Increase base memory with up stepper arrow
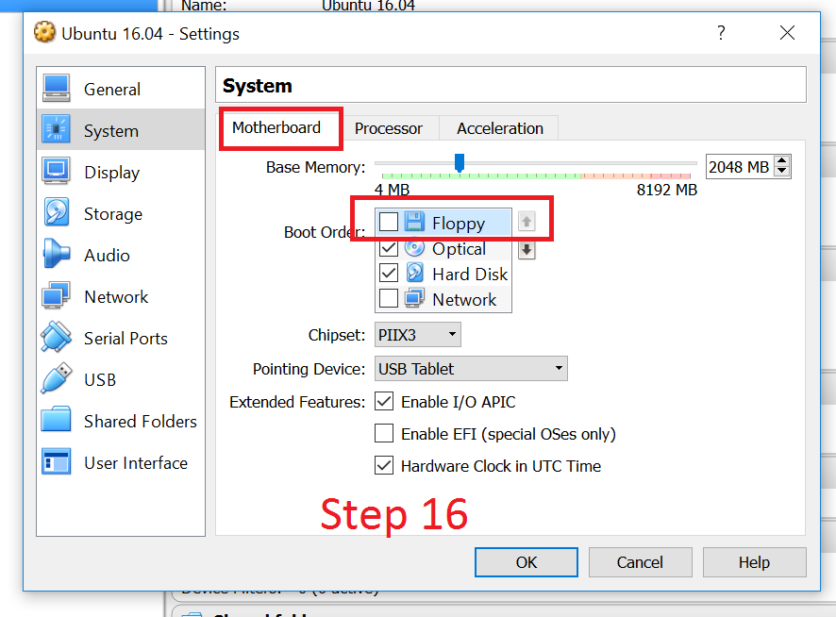The width and height of the screenshot is (836, 617). coord(781,161)
